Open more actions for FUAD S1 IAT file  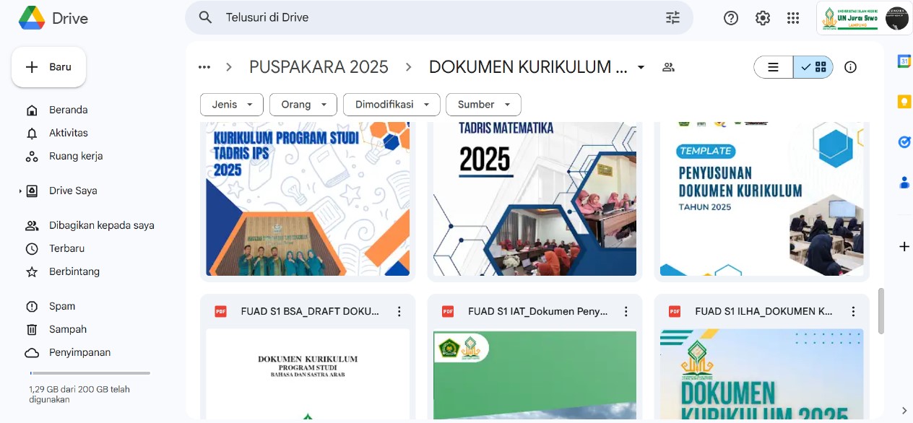(x=626, y=312)
